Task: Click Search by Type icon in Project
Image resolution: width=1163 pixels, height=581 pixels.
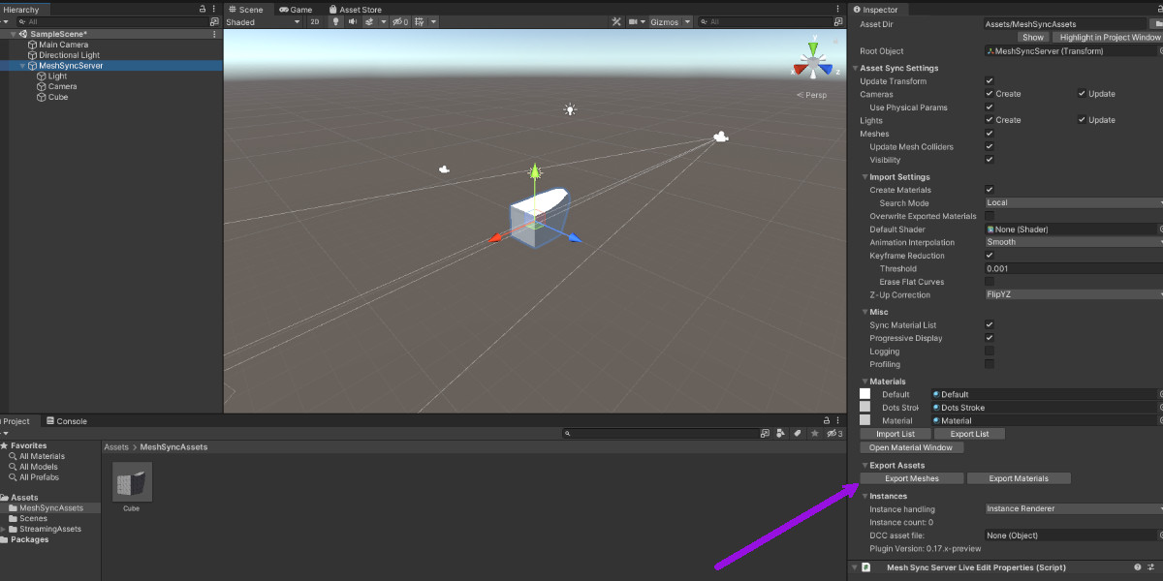Action: pyautogui.click(x=780, y=434)
